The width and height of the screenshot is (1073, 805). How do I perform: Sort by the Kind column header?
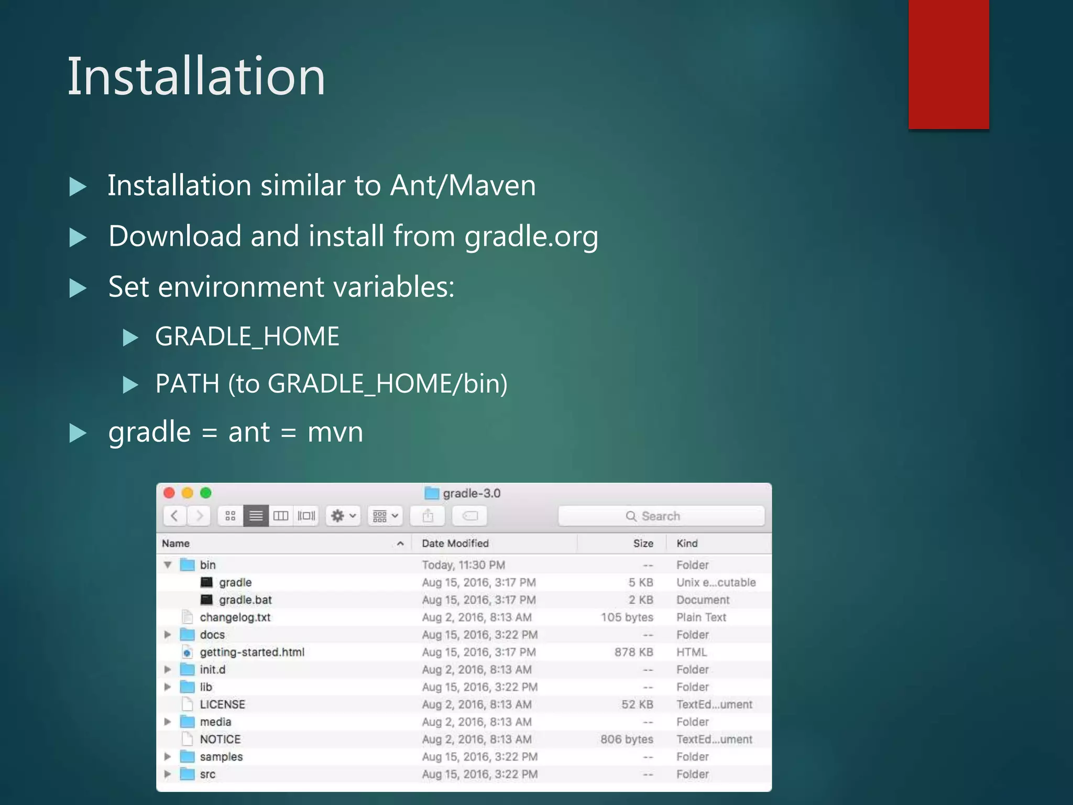(719, 543)
